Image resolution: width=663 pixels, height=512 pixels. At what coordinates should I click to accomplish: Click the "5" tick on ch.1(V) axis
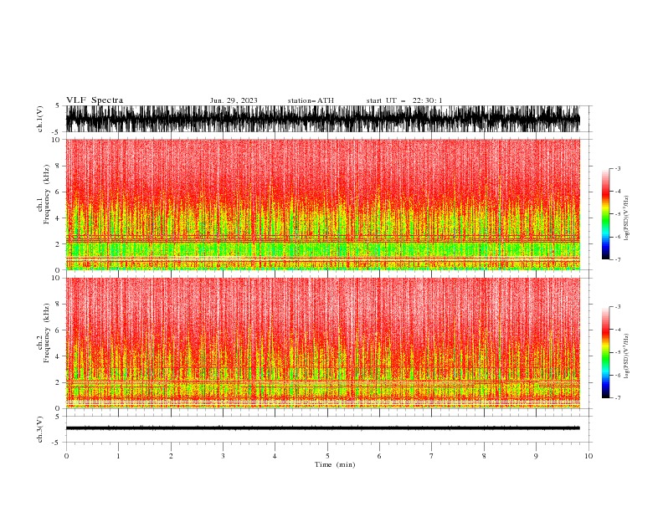tap(58, 105)
